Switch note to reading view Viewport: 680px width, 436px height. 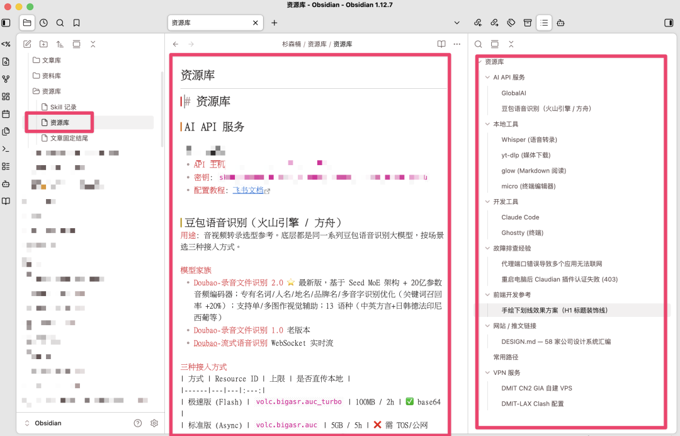(x=441, y=44)
